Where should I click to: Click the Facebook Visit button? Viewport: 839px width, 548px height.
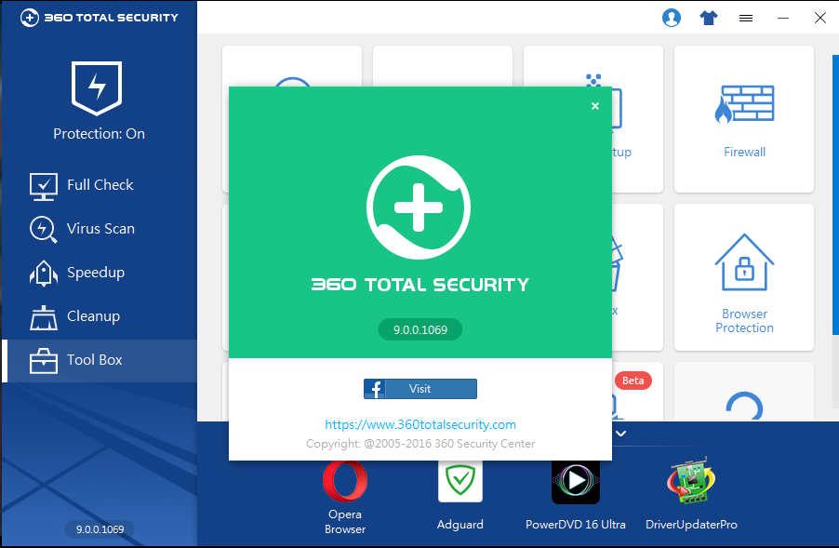tap(420, 389)
